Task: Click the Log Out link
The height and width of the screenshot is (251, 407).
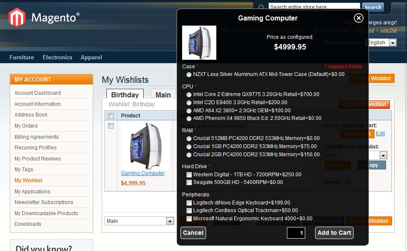Action: pos(389,30)
